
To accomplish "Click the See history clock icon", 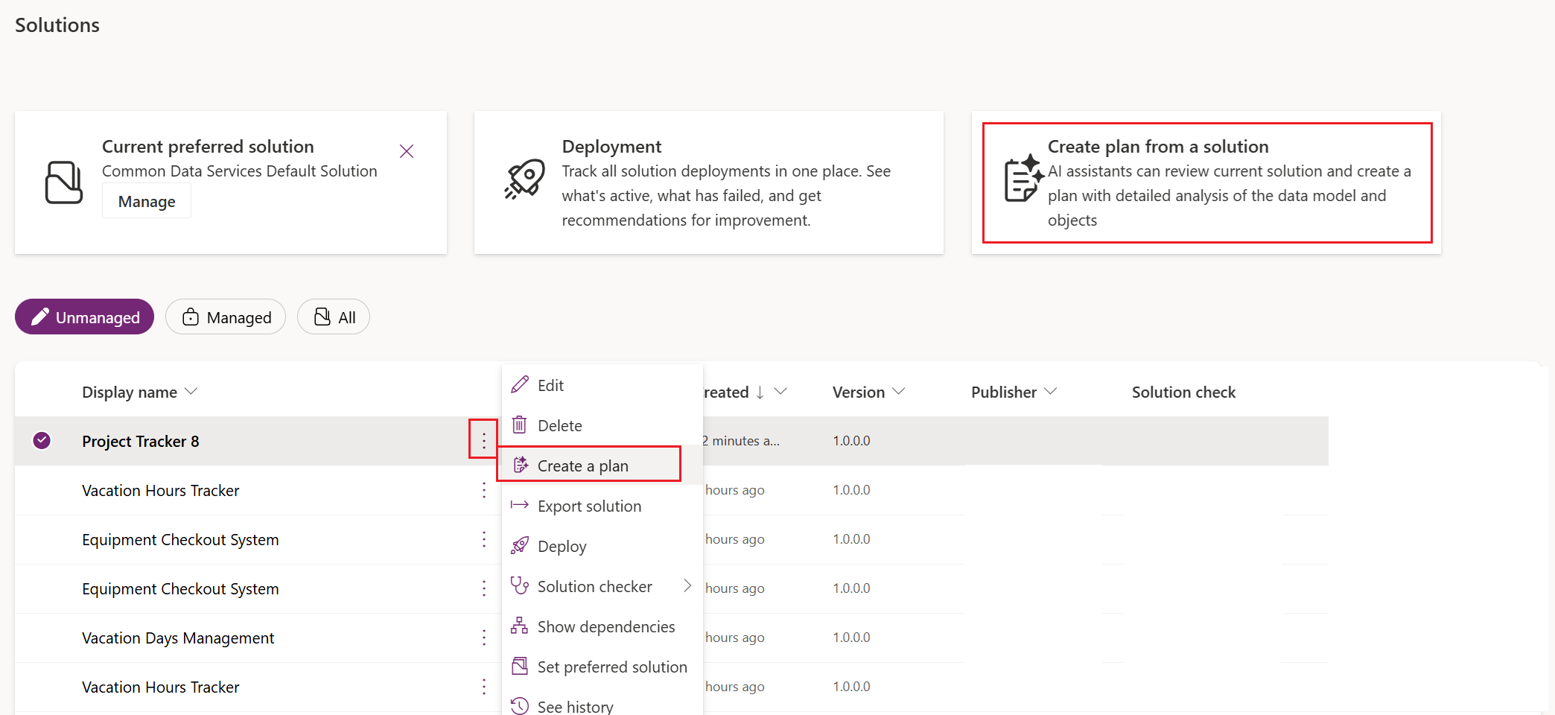I will pos(520,705).
